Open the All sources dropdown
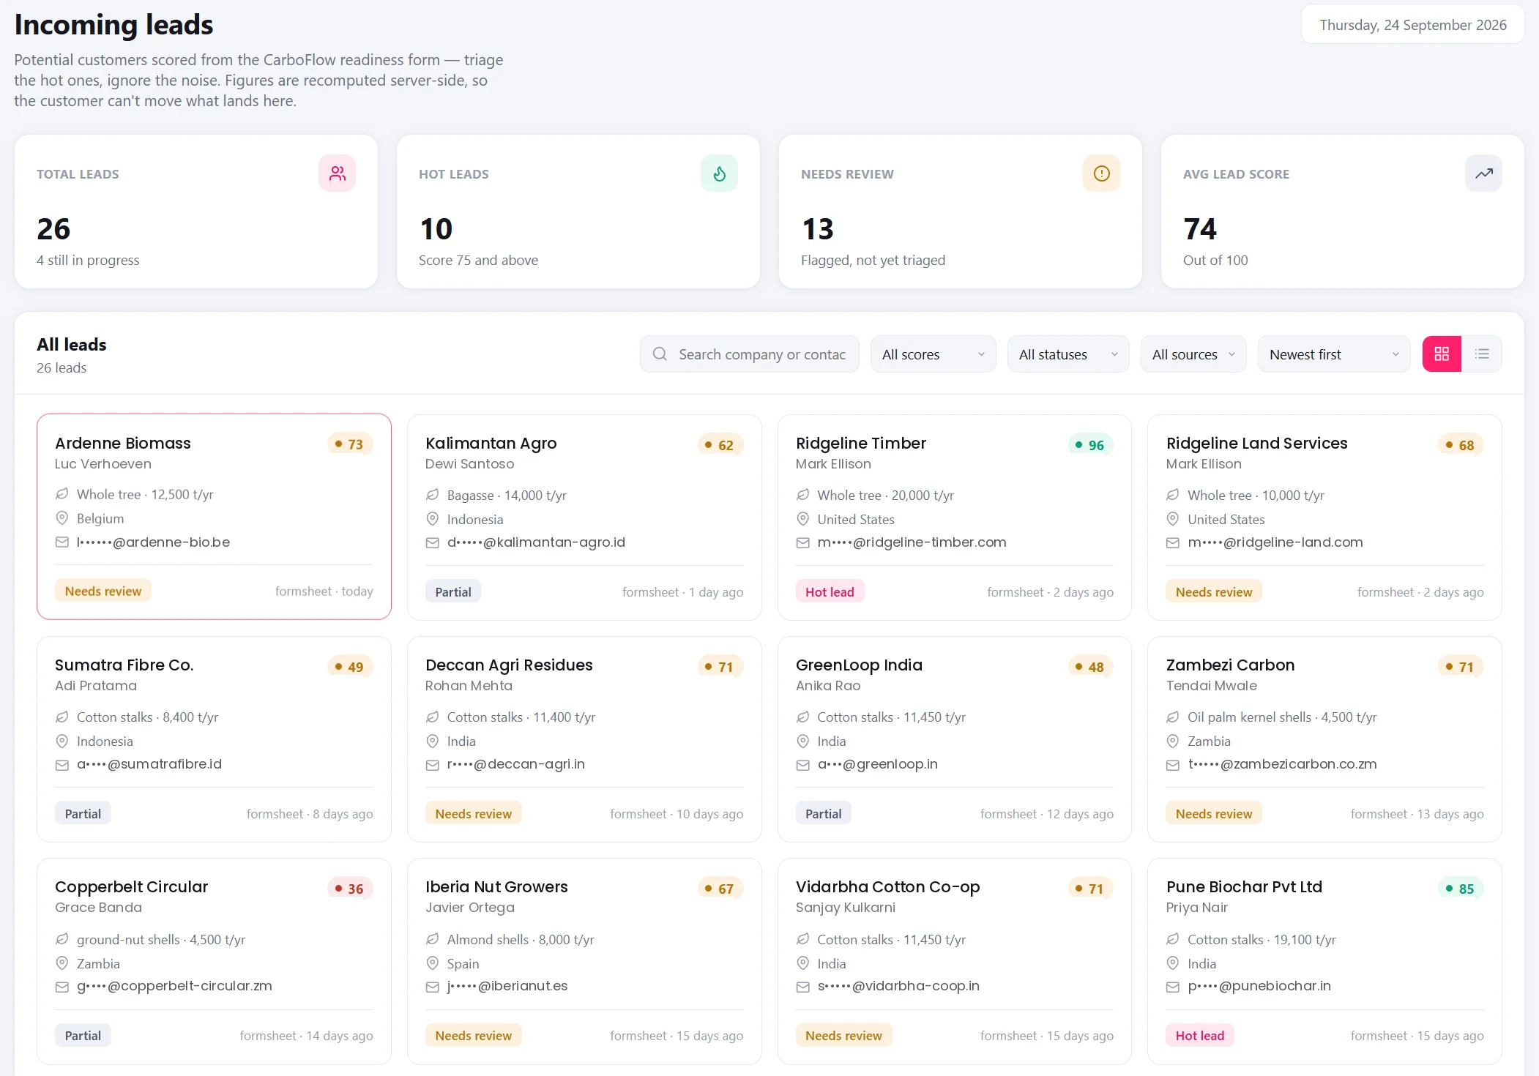Screen dimensions: 1539x1076 tap(1193, 354)
